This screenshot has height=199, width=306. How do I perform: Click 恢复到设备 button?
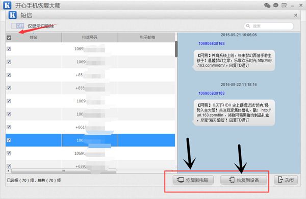click(244, 180)
